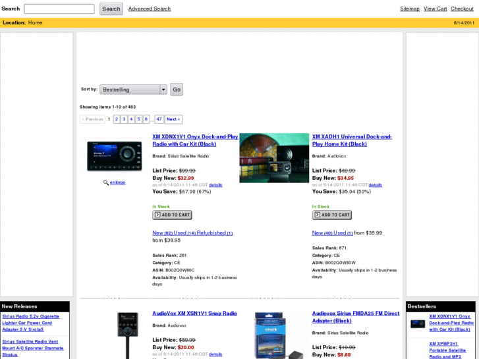Focus the Search text field

[x=59, y=9]
